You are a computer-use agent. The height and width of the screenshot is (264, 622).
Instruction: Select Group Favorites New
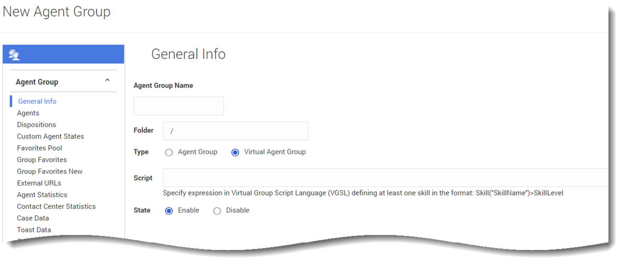(50, 171)
